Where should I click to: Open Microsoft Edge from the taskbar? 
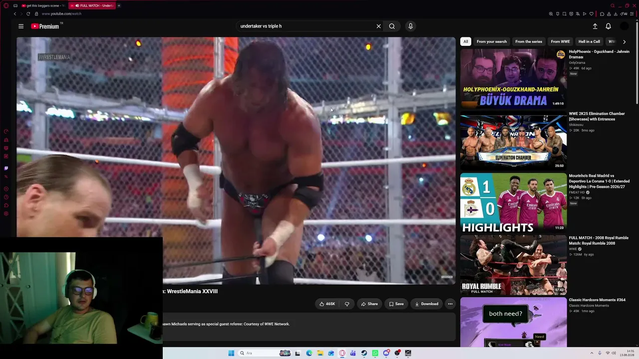click(x=309, y=353)
